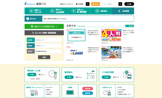Click 使い方 under 乗換案内
This screenshot has height=98, width=162.
click(79, 77)
